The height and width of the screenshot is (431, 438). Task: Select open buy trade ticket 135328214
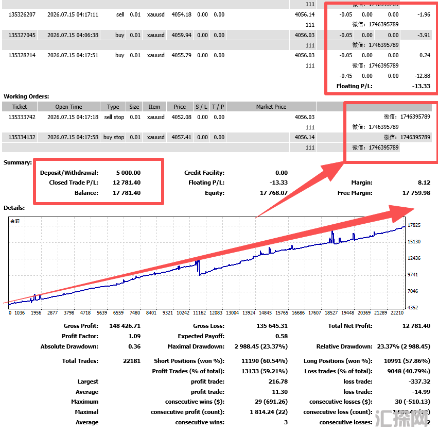coord(22,55)
